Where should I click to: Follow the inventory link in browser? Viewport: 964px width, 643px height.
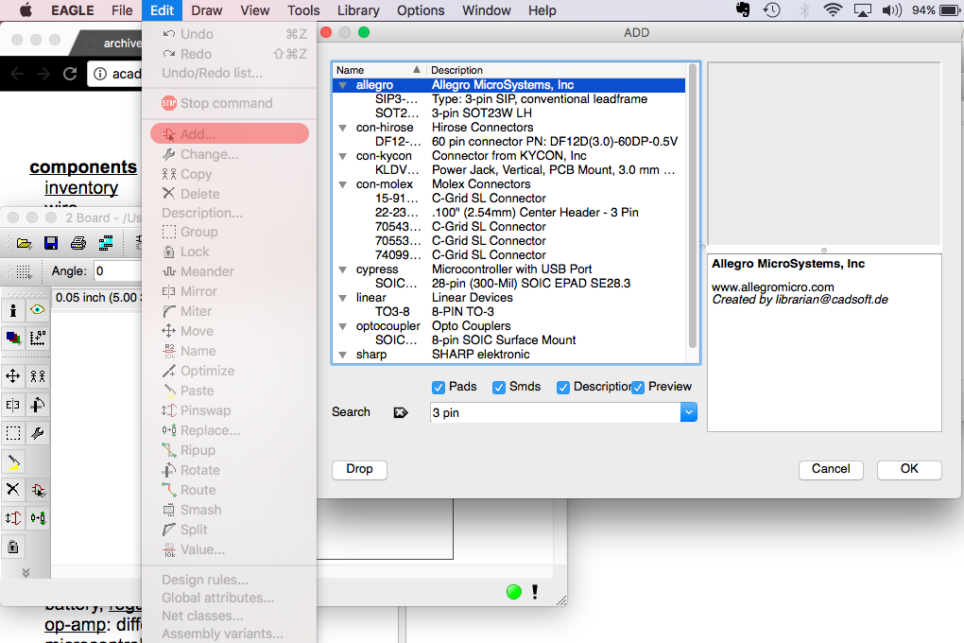(81, 187)
